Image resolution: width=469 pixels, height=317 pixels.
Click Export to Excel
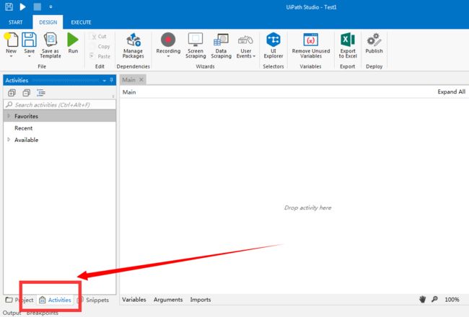click(x=348, y=45)
